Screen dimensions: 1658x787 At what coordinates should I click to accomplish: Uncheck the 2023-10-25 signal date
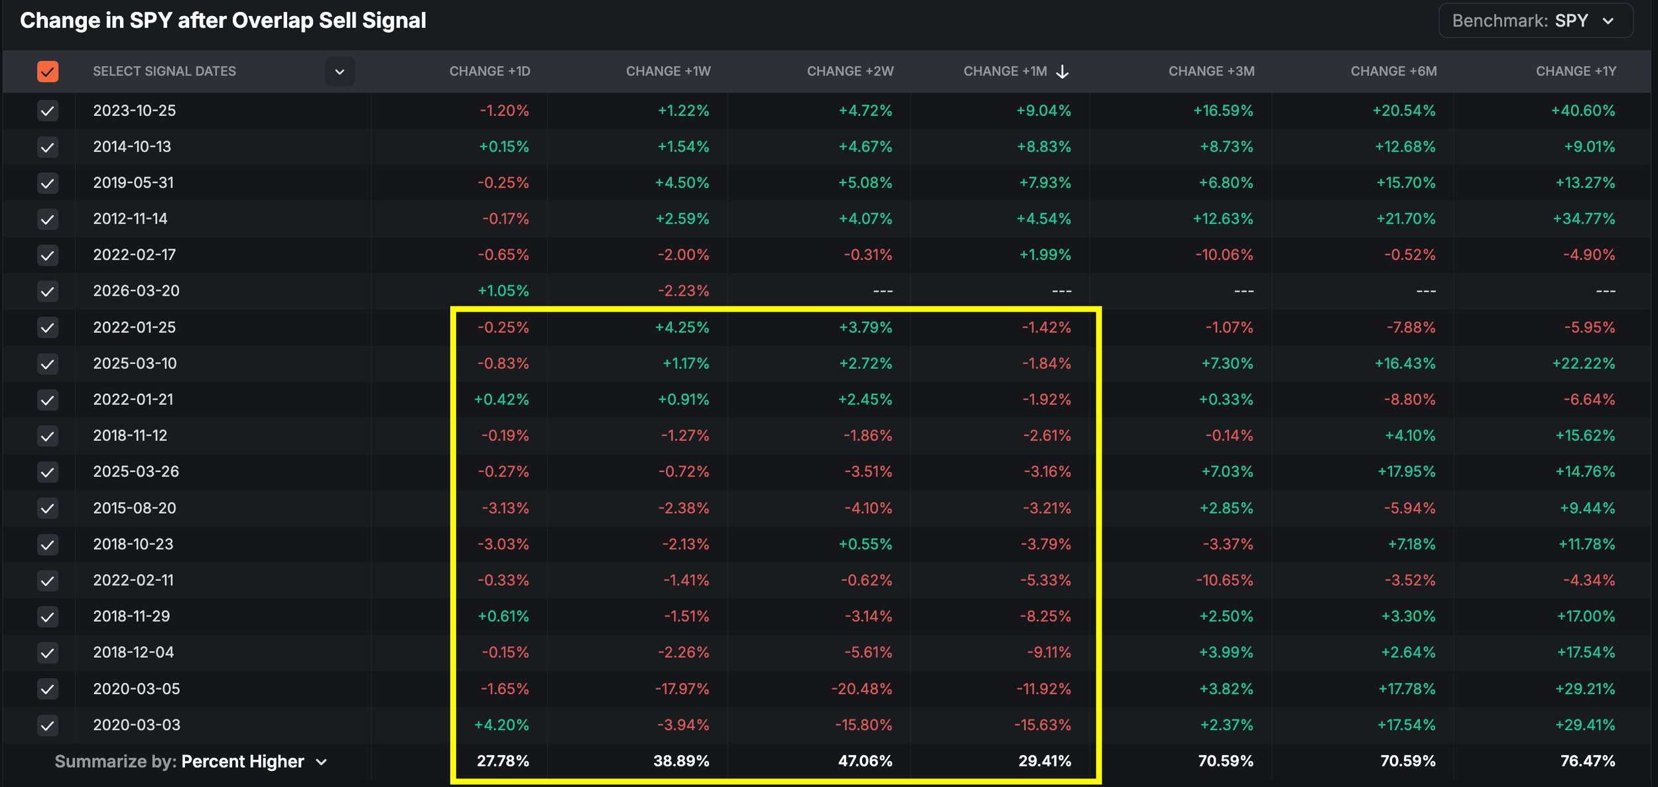click(48, 111)
